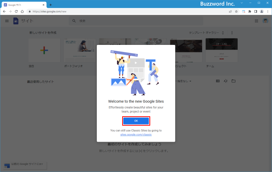Open the sites.google.com/classic link
The width and height of the screenshot is (272, 172).
pyautogui.click(x=136, y=135)
